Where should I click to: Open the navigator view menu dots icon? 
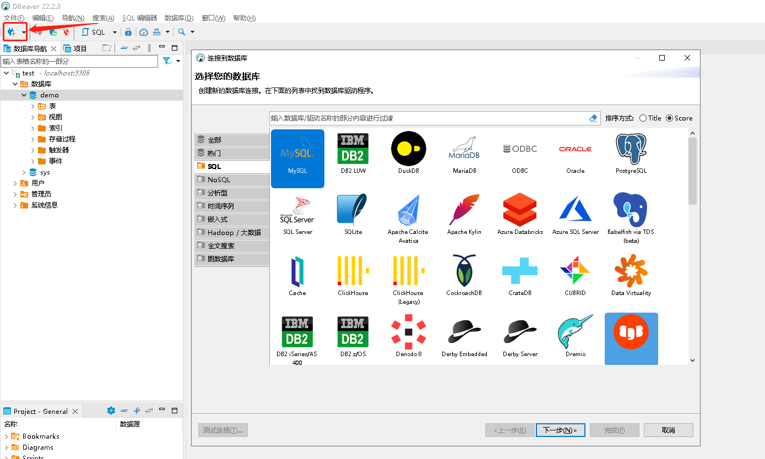[x=149, y=48]
